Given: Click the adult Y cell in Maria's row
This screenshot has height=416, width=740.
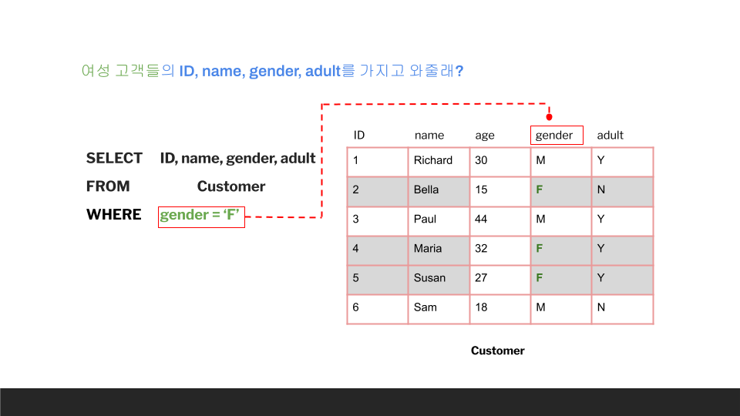Looking at the screenshot, I should tap(623, 250).
